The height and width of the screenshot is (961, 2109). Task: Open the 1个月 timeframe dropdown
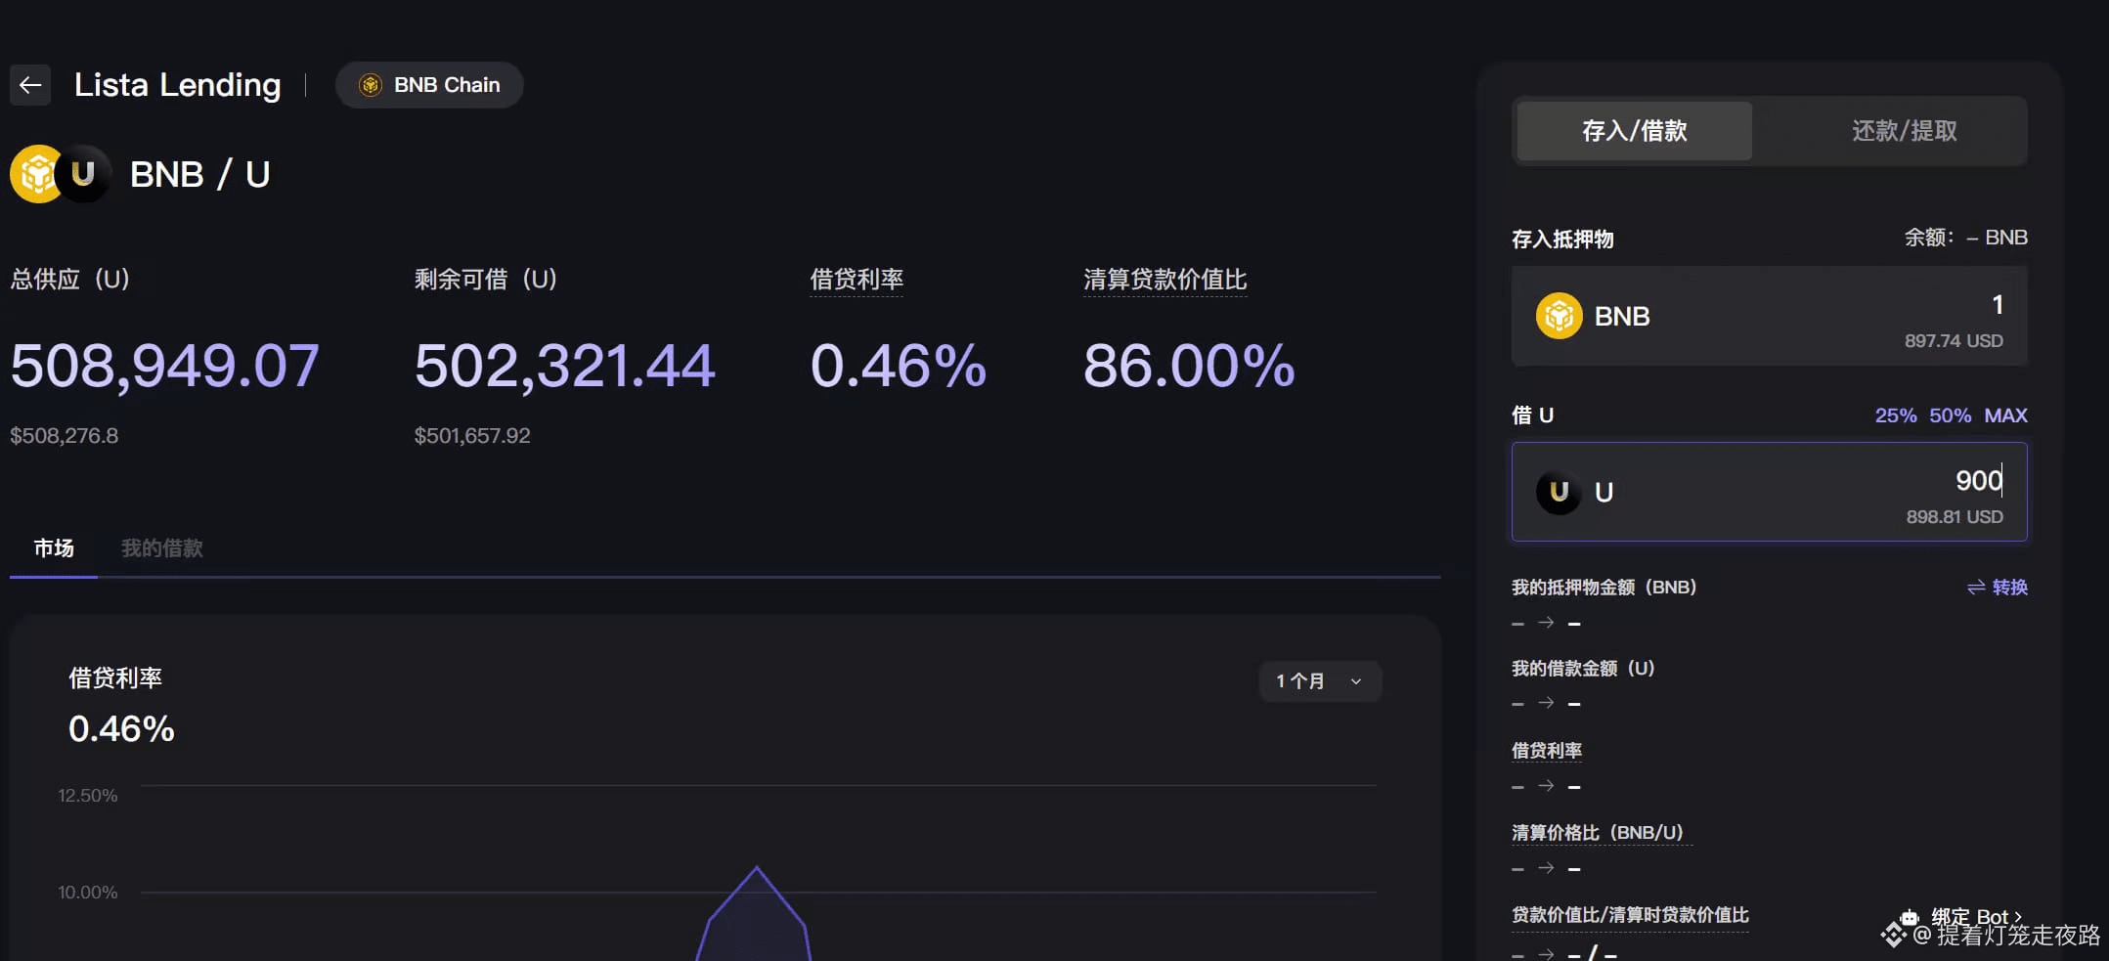pyautogui.click(x=1318, y=680)
